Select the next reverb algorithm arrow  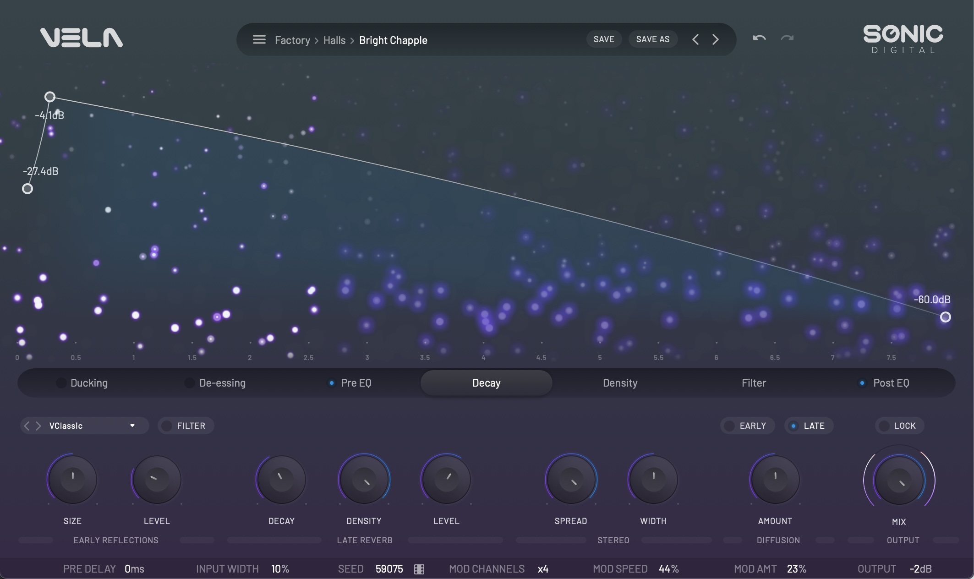(38, 426)
